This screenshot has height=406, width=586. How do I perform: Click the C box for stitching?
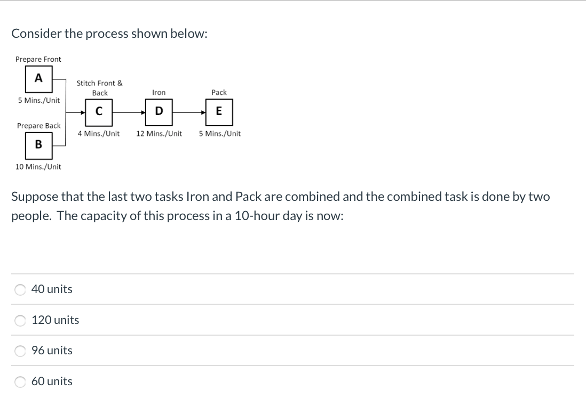coord(99,111)
